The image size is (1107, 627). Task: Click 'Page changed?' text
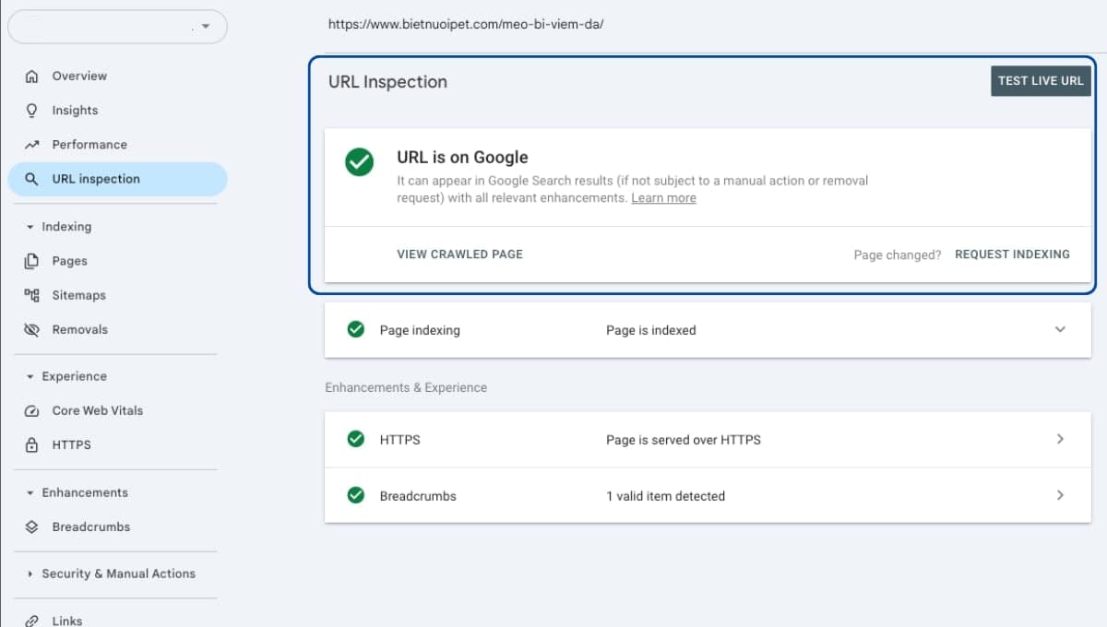898,255
